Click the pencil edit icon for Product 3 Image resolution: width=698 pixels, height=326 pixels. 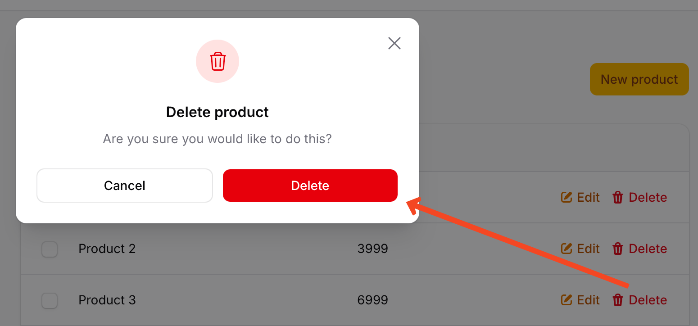tap(567, 300)
